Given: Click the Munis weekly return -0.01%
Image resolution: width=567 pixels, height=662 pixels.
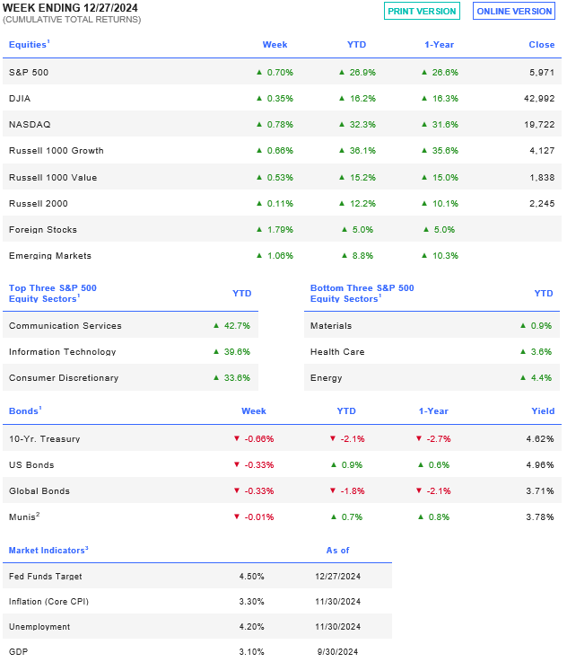Looking at the screenshot, I should 259,517.
